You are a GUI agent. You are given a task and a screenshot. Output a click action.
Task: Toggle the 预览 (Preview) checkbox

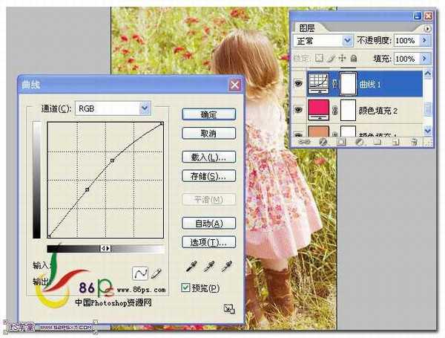click(187, 287)
